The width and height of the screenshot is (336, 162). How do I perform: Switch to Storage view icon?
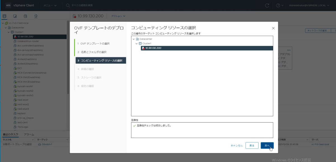click(x=25, y=16)
